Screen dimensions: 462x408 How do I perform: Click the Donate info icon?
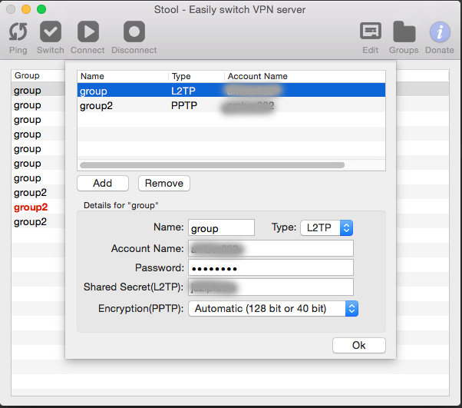(440, 32)
